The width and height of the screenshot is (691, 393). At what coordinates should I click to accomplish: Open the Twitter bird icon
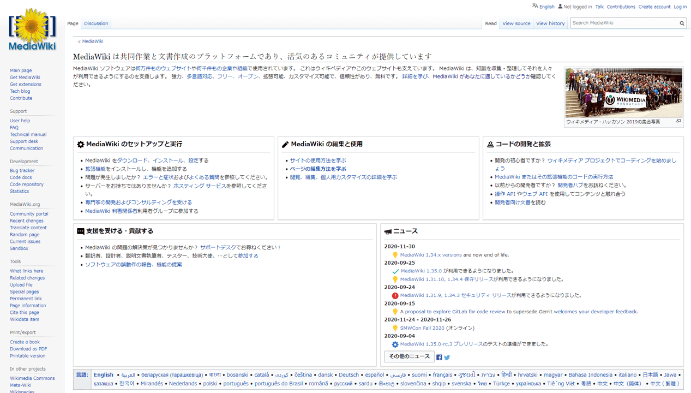coord(447,358)
